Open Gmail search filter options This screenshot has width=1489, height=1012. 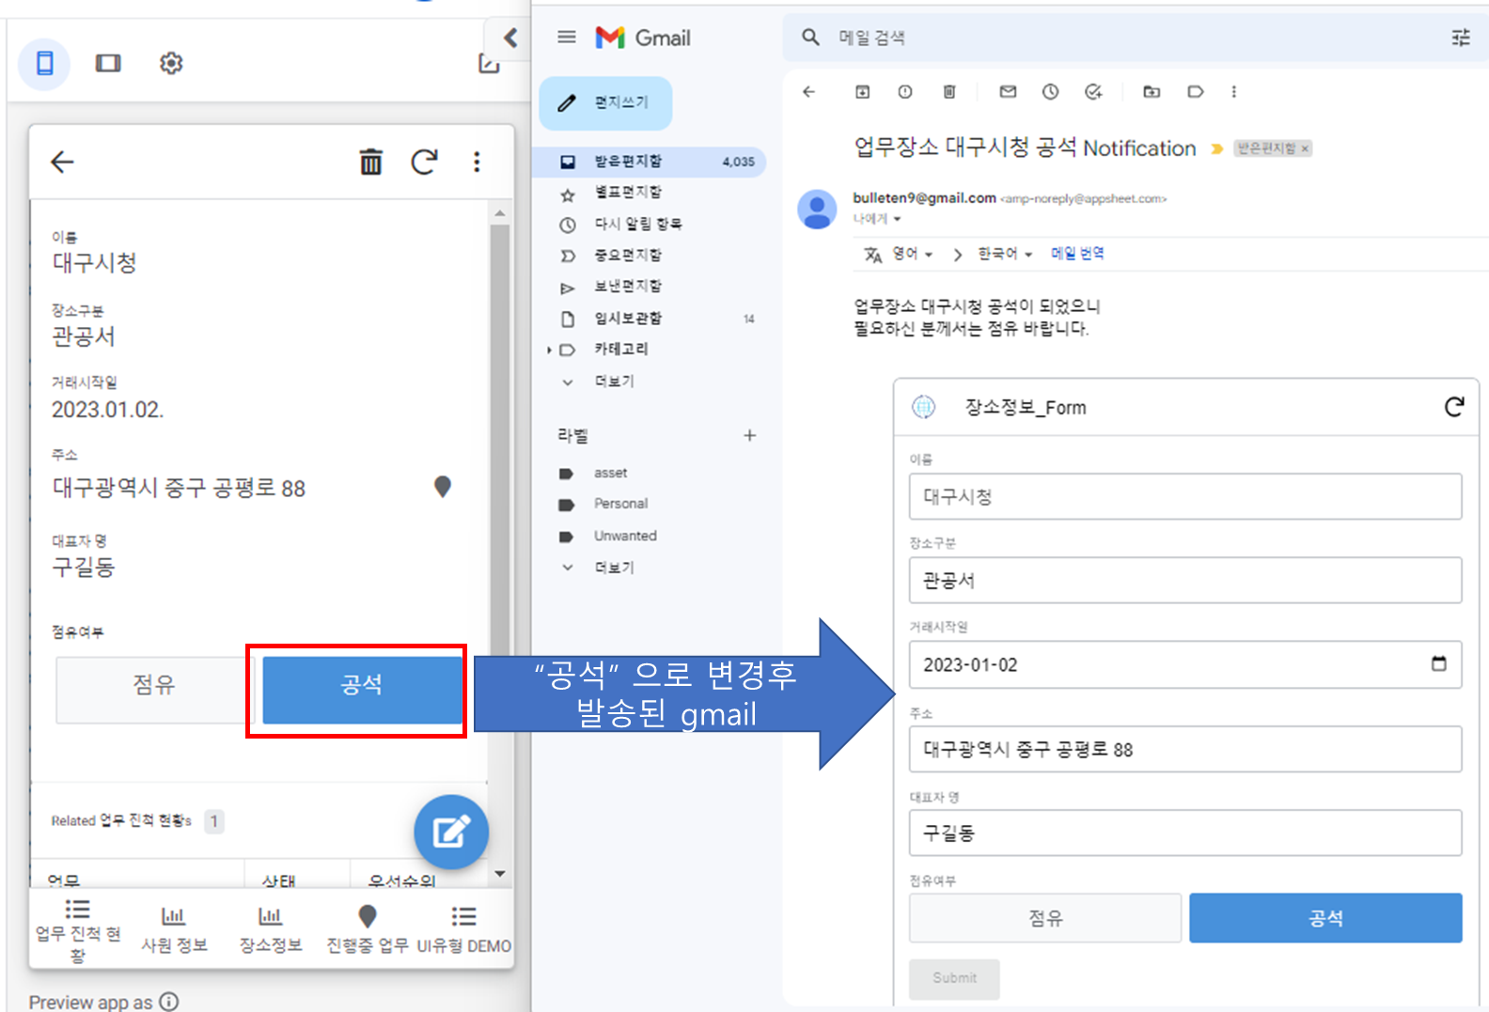point(1461,38)
